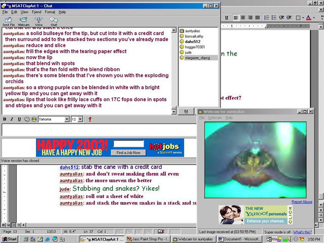Toggle bold in chat formatting bar

[x=5, y=119]
